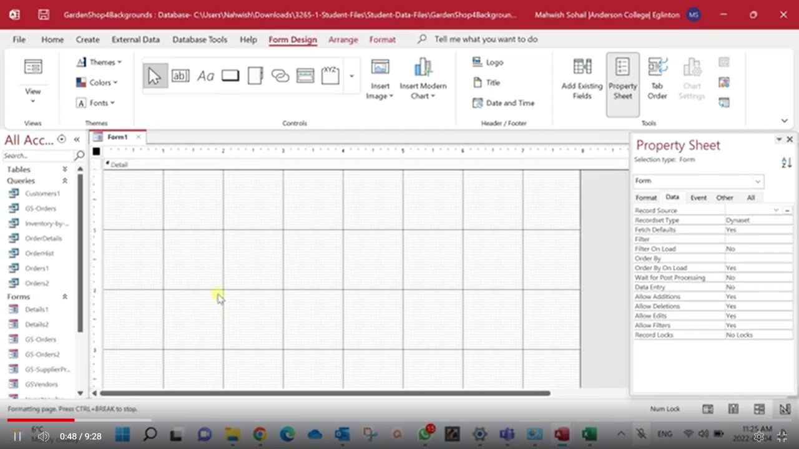The width and height of the screenshot is (799, 449).
Task: Sort property sheet alphabetically (A-Z icon)
Action: [786, 162]
